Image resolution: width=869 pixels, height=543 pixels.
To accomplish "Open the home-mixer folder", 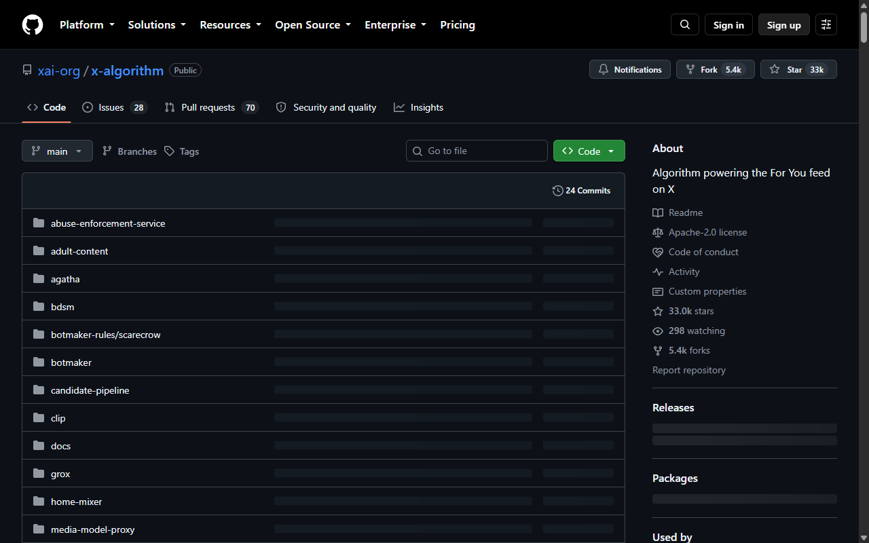I will tap(76, 502).
